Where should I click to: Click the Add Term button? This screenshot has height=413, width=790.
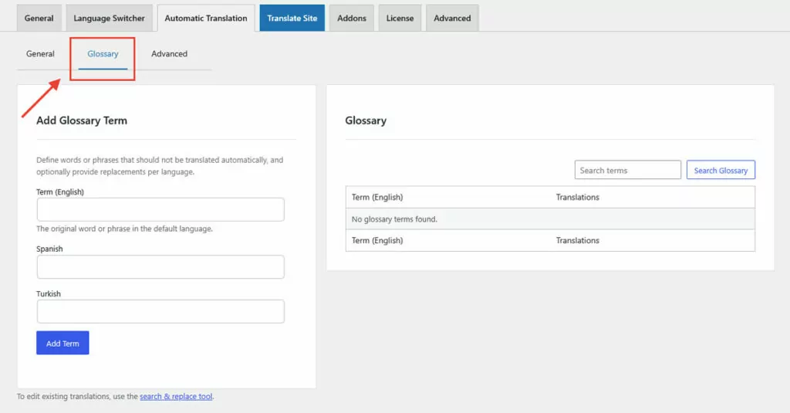point(62,343)
